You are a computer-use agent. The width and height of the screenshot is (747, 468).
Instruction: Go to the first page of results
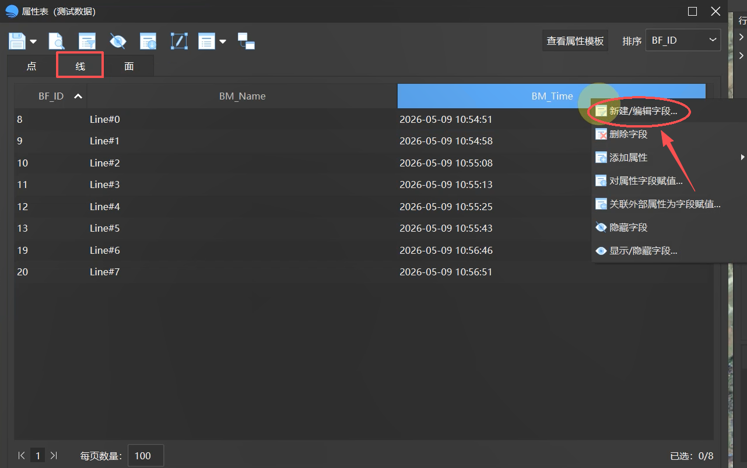coord(22,456)
